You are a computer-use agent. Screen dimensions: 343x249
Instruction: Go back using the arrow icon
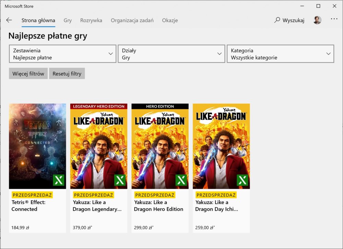pos(9,20)
